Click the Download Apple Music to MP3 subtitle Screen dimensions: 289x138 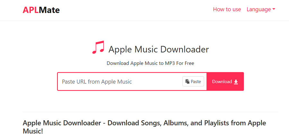[x=150, y=63]
